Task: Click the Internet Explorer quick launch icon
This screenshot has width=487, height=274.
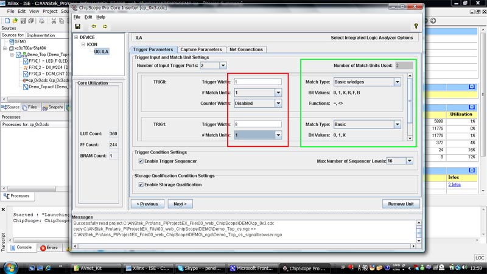Action: tap(48, 268)
